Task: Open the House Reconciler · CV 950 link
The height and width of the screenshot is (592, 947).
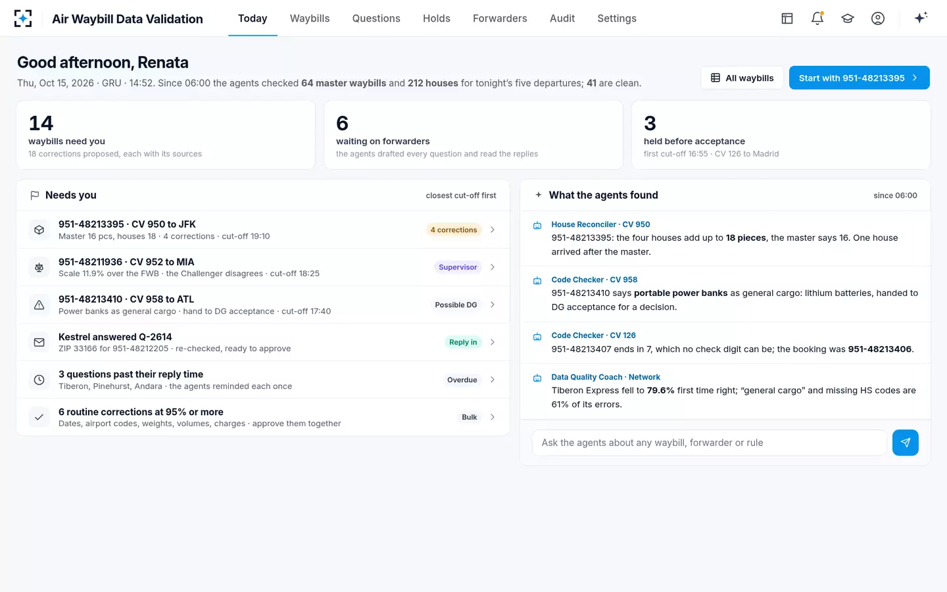Action: coord(600,224)
